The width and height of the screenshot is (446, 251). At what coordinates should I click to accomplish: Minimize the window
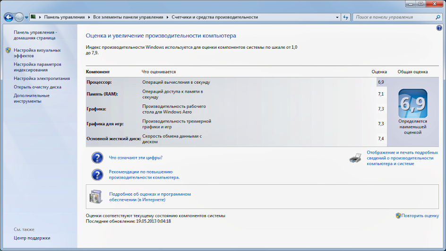pyautogui.click(x=411, y=4)
